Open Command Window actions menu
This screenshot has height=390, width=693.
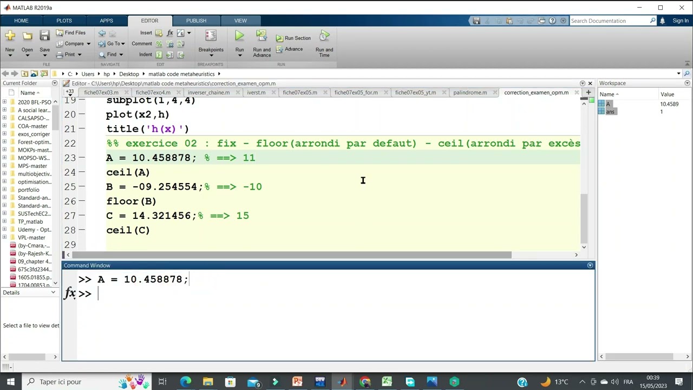(590, 265)
